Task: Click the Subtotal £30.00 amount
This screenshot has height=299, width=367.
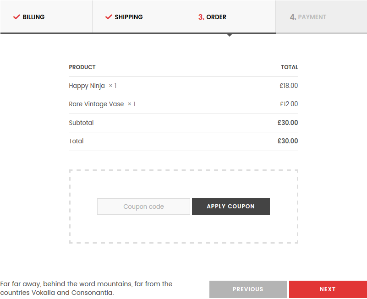Action: [x=288, y=123]
